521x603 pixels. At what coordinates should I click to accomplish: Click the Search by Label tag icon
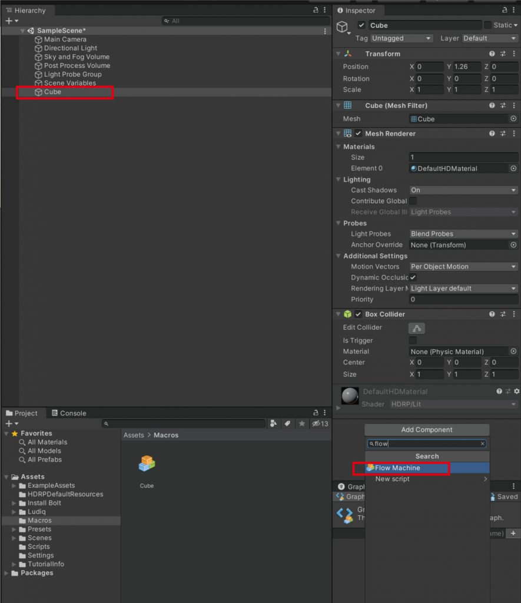tap(287, 423)
